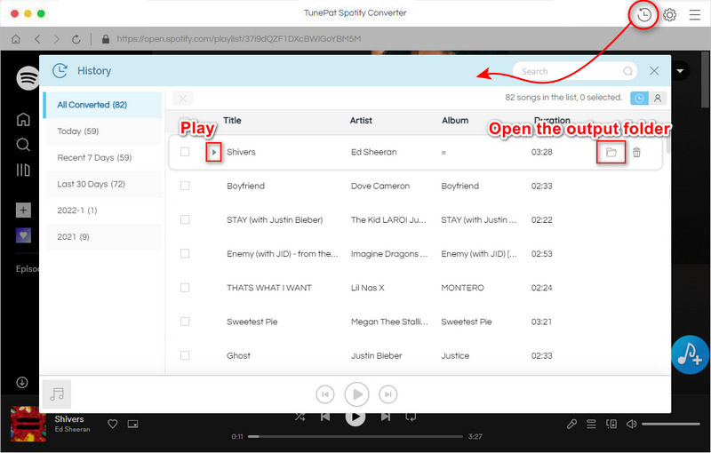Click the Album column header

tap(455, 121)
